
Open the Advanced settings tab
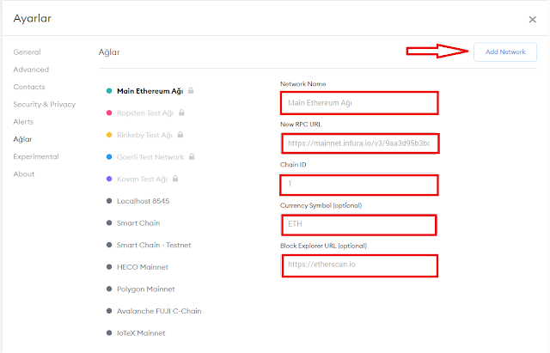(31, 70)
